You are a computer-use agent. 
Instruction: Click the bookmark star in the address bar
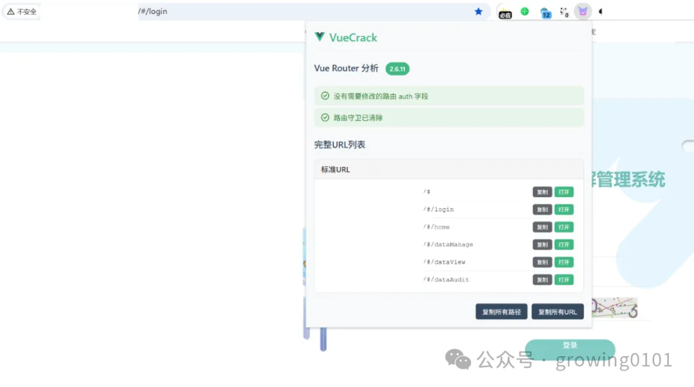click(478, 11)
